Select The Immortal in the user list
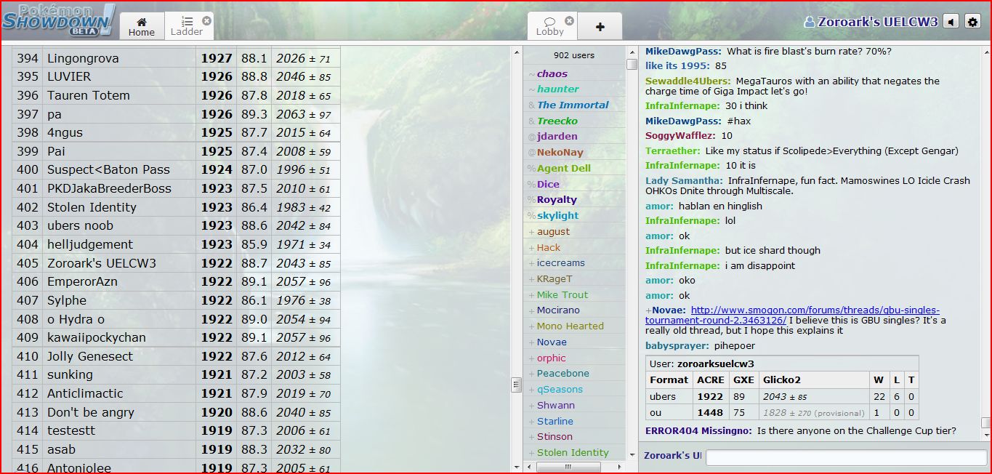 (573, 105)
